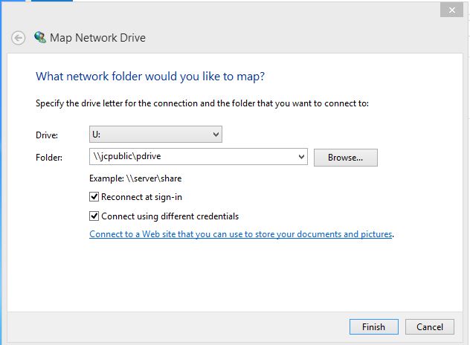Click the Connect using different credentials label
Image resolution: width=470 pixels, height=345 pixels.
click(170, 216)
